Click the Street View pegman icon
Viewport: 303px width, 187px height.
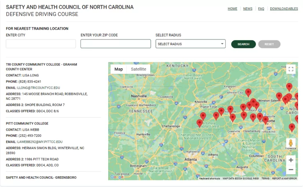[291, 143]
